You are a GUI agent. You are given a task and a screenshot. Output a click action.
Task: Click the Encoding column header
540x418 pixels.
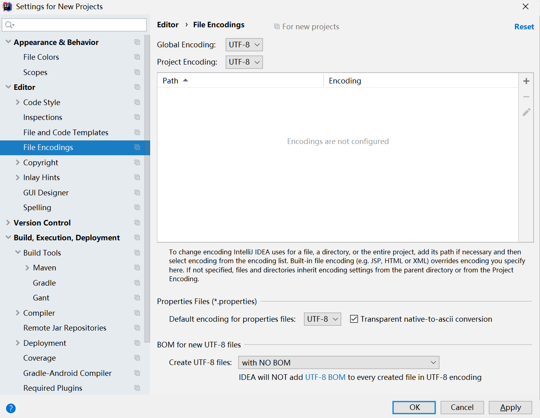(x=421, y=81)
